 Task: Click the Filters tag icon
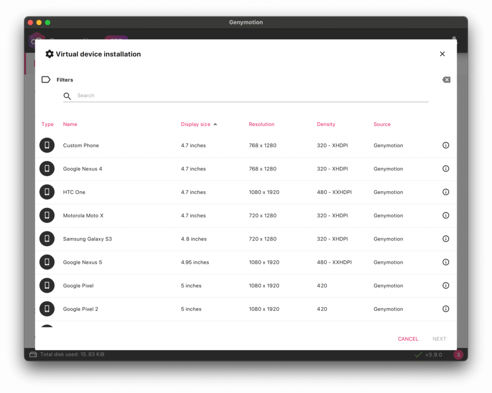tap(46, 79)
